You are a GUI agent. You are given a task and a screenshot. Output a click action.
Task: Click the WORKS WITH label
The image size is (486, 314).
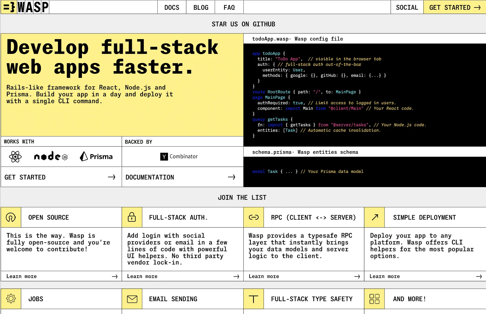point(19,142)
